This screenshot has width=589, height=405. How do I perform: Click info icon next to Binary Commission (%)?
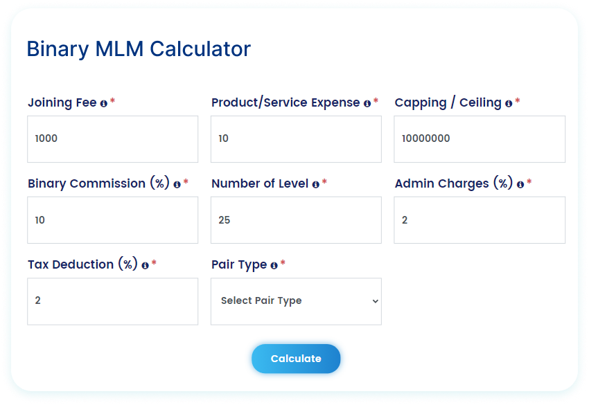(x=177, y=185)
